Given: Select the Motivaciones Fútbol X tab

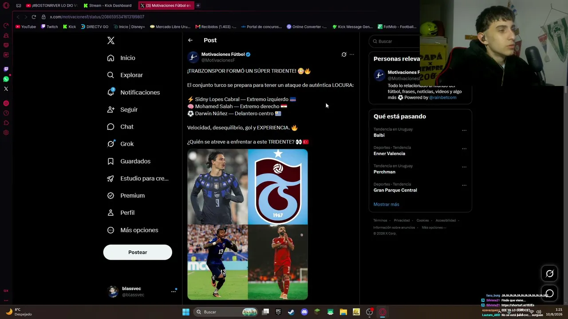Looking at the screenshot, I should point(165,6).
